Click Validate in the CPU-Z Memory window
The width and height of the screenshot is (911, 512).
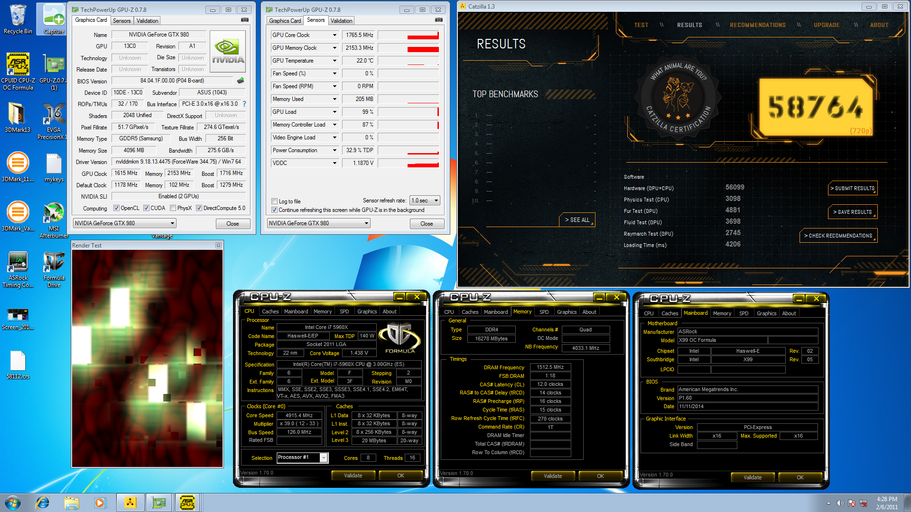click(553, 476)
